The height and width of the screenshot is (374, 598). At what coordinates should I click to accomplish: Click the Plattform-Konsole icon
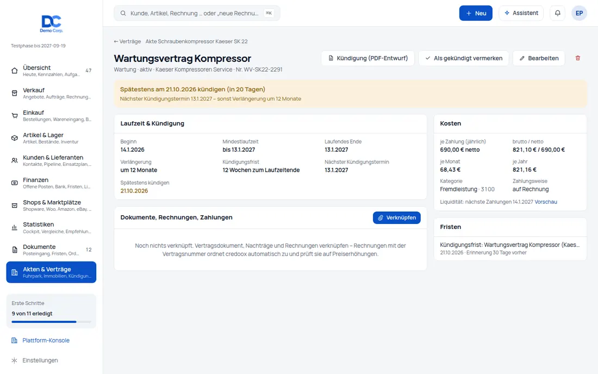[14, 340]
